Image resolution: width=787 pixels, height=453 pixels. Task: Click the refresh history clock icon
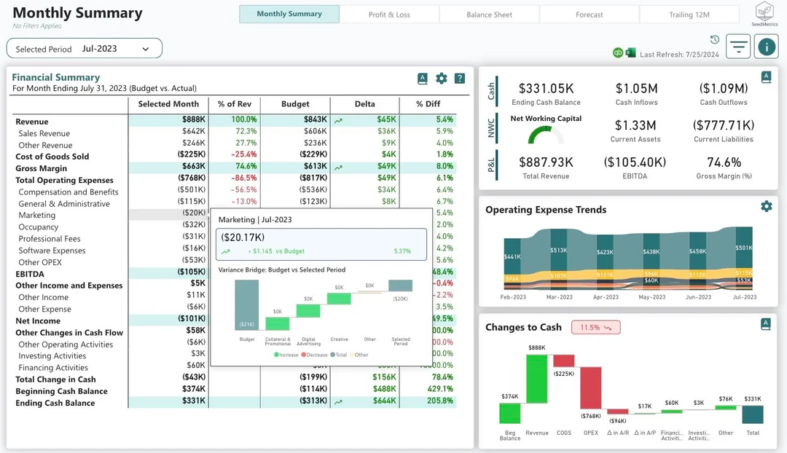click(715, 40)
